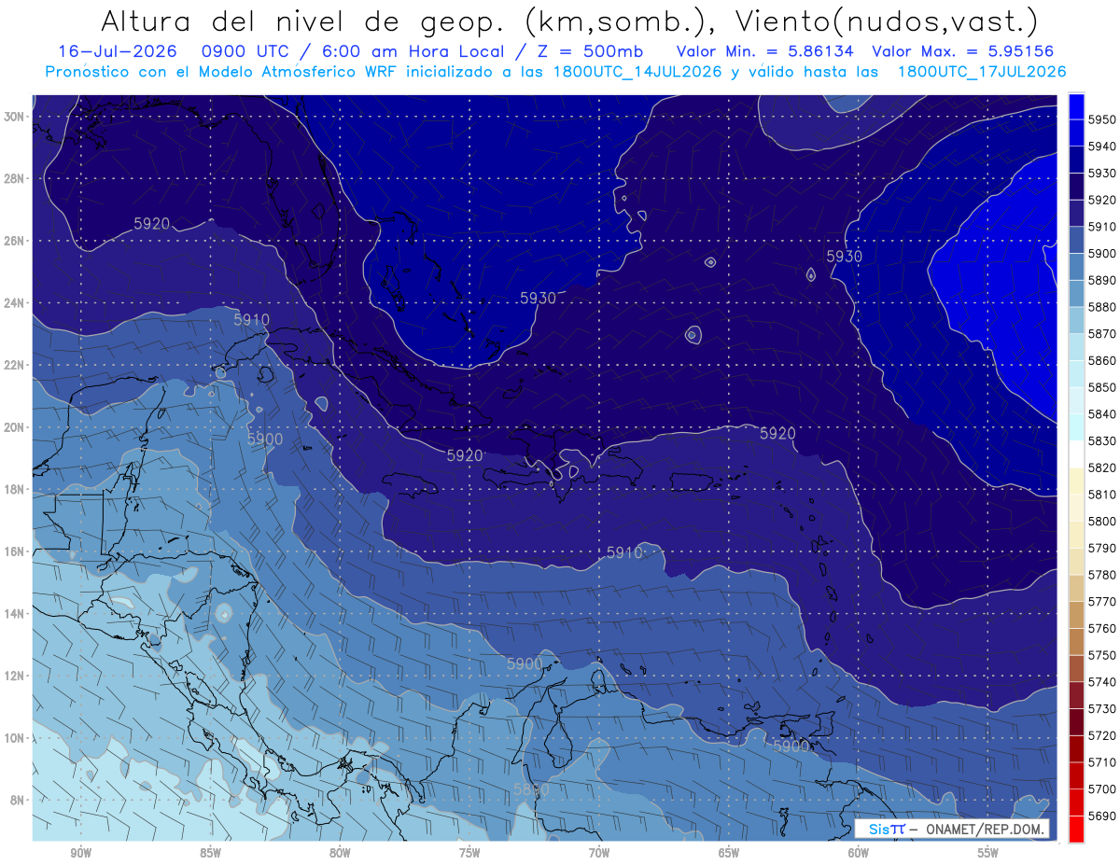Click the 5920 contour label south of Hispaniola
1120x865 pixels.
[x=465, y=455]
